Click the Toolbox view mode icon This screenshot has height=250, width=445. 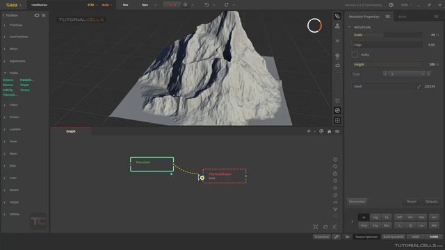coord(37,15)
